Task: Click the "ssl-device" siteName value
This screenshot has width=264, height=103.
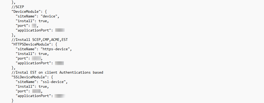Action: (53, 82)
